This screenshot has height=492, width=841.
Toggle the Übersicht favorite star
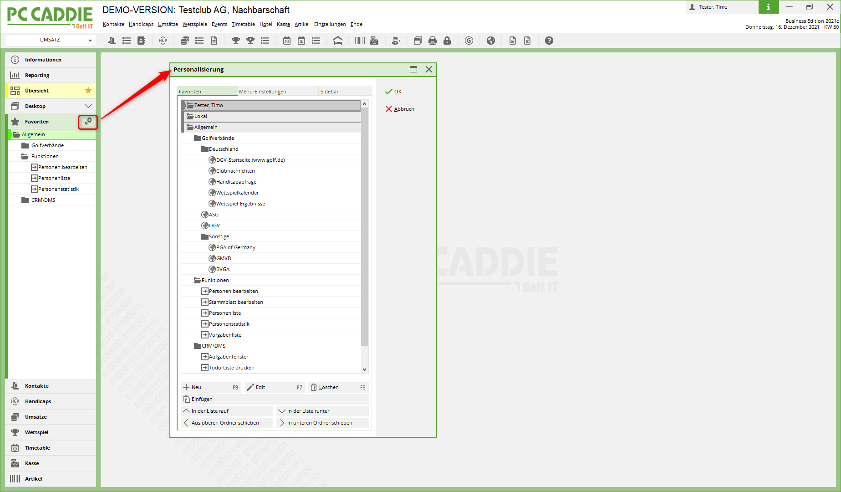click(88, 91)
